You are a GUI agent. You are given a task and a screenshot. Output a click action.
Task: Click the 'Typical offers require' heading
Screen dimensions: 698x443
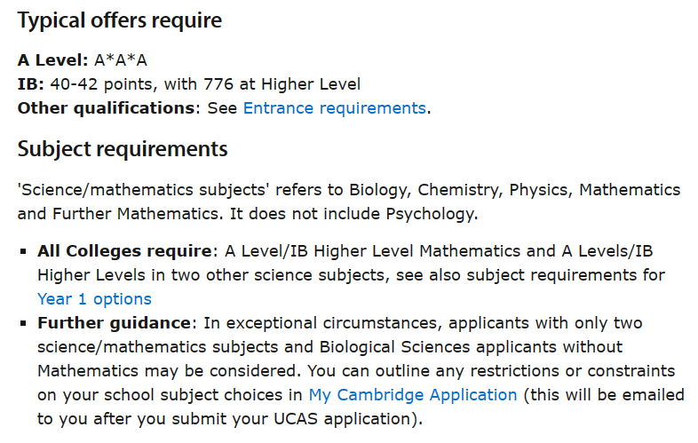[x=120, y=20]
